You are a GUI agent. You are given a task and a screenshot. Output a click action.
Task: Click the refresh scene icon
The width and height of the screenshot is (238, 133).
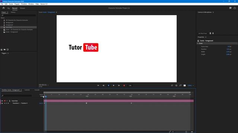tap(172, 85)
